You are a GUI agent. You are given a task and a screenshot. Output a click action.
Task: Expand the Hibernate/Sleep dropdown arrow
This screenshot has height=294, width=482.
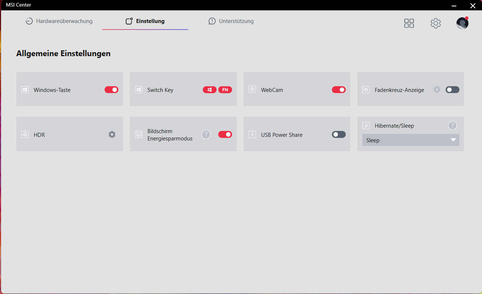[453, 140]
